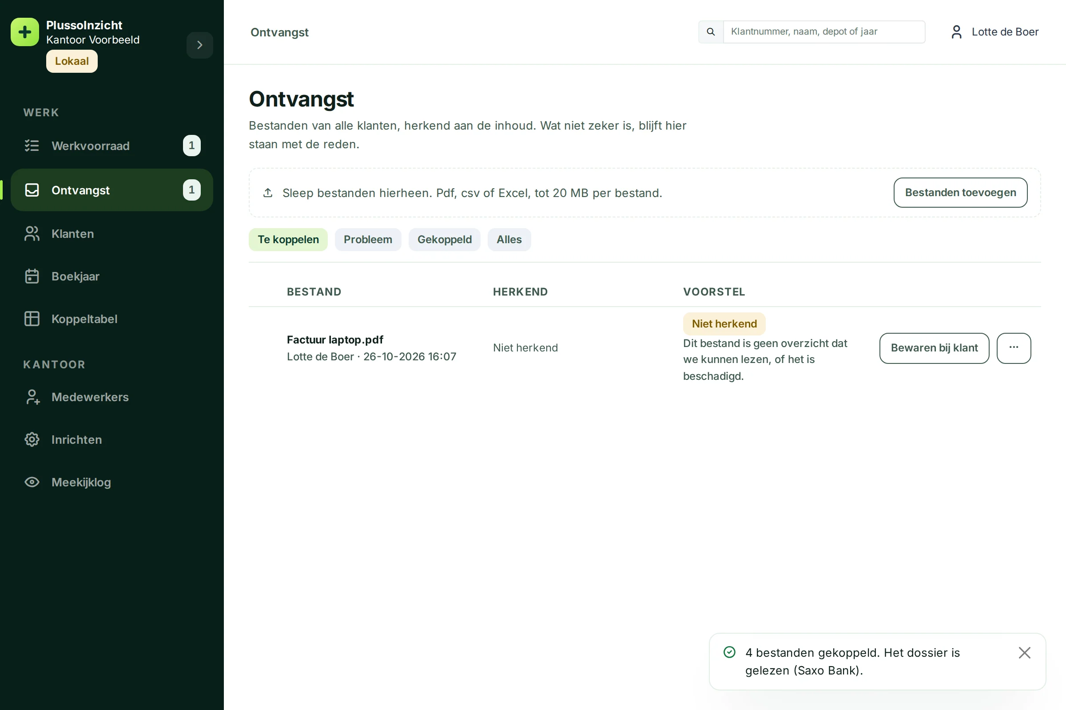Screen dimensions: 1066x710
Task: Click the 'Sleep bestanden hierheen' dropzone text
Action: coord(472,193)
